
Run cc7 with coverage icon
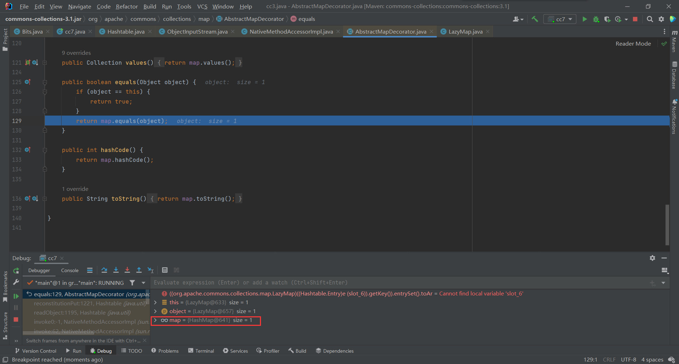click(x=607, y=19)
